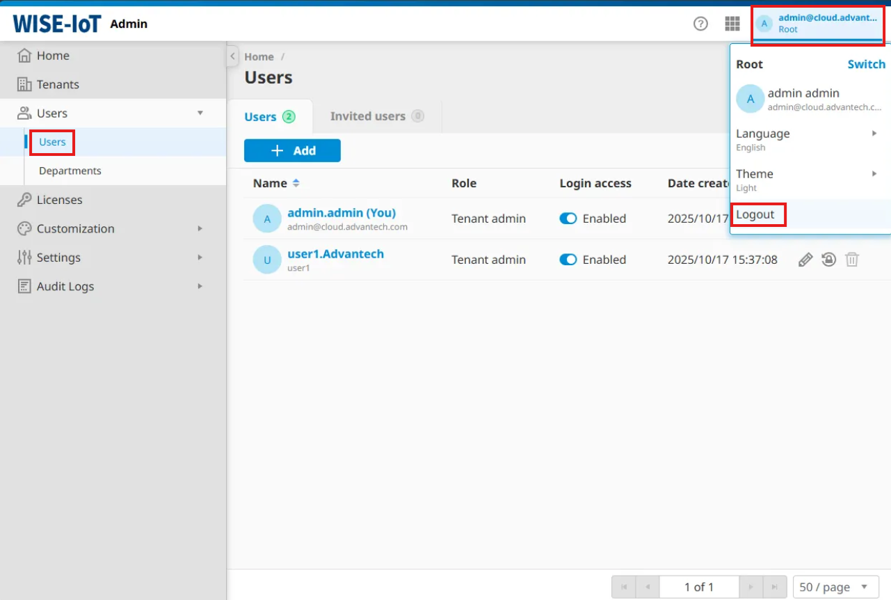Disable login access for user1.Advantech

coord(568,260)
